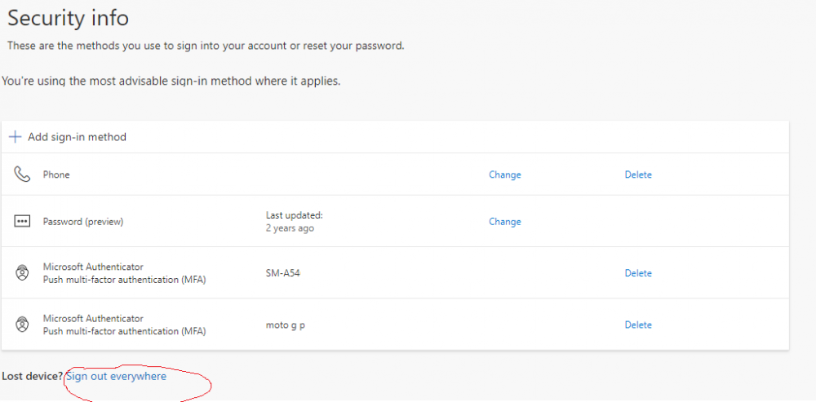
Task: Click the moto g p device name
Action: 285,325
